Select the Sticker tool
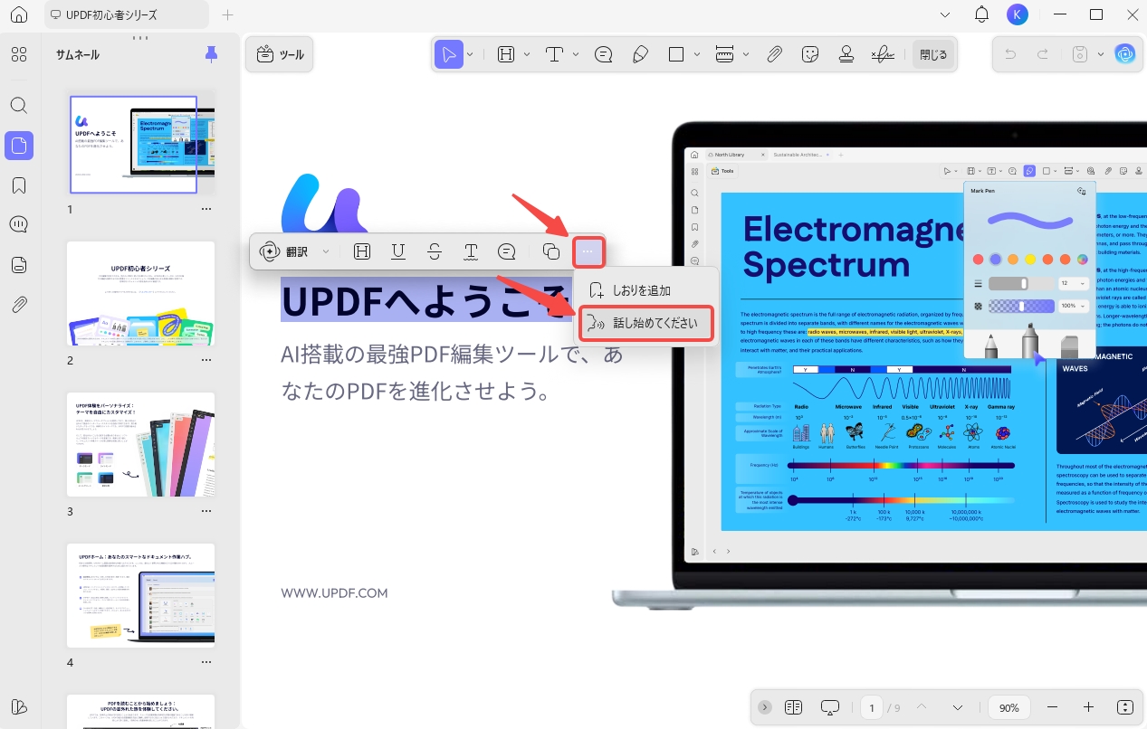Image resolution: width=1147 pixels, height=729 pixels. [809, 54]
